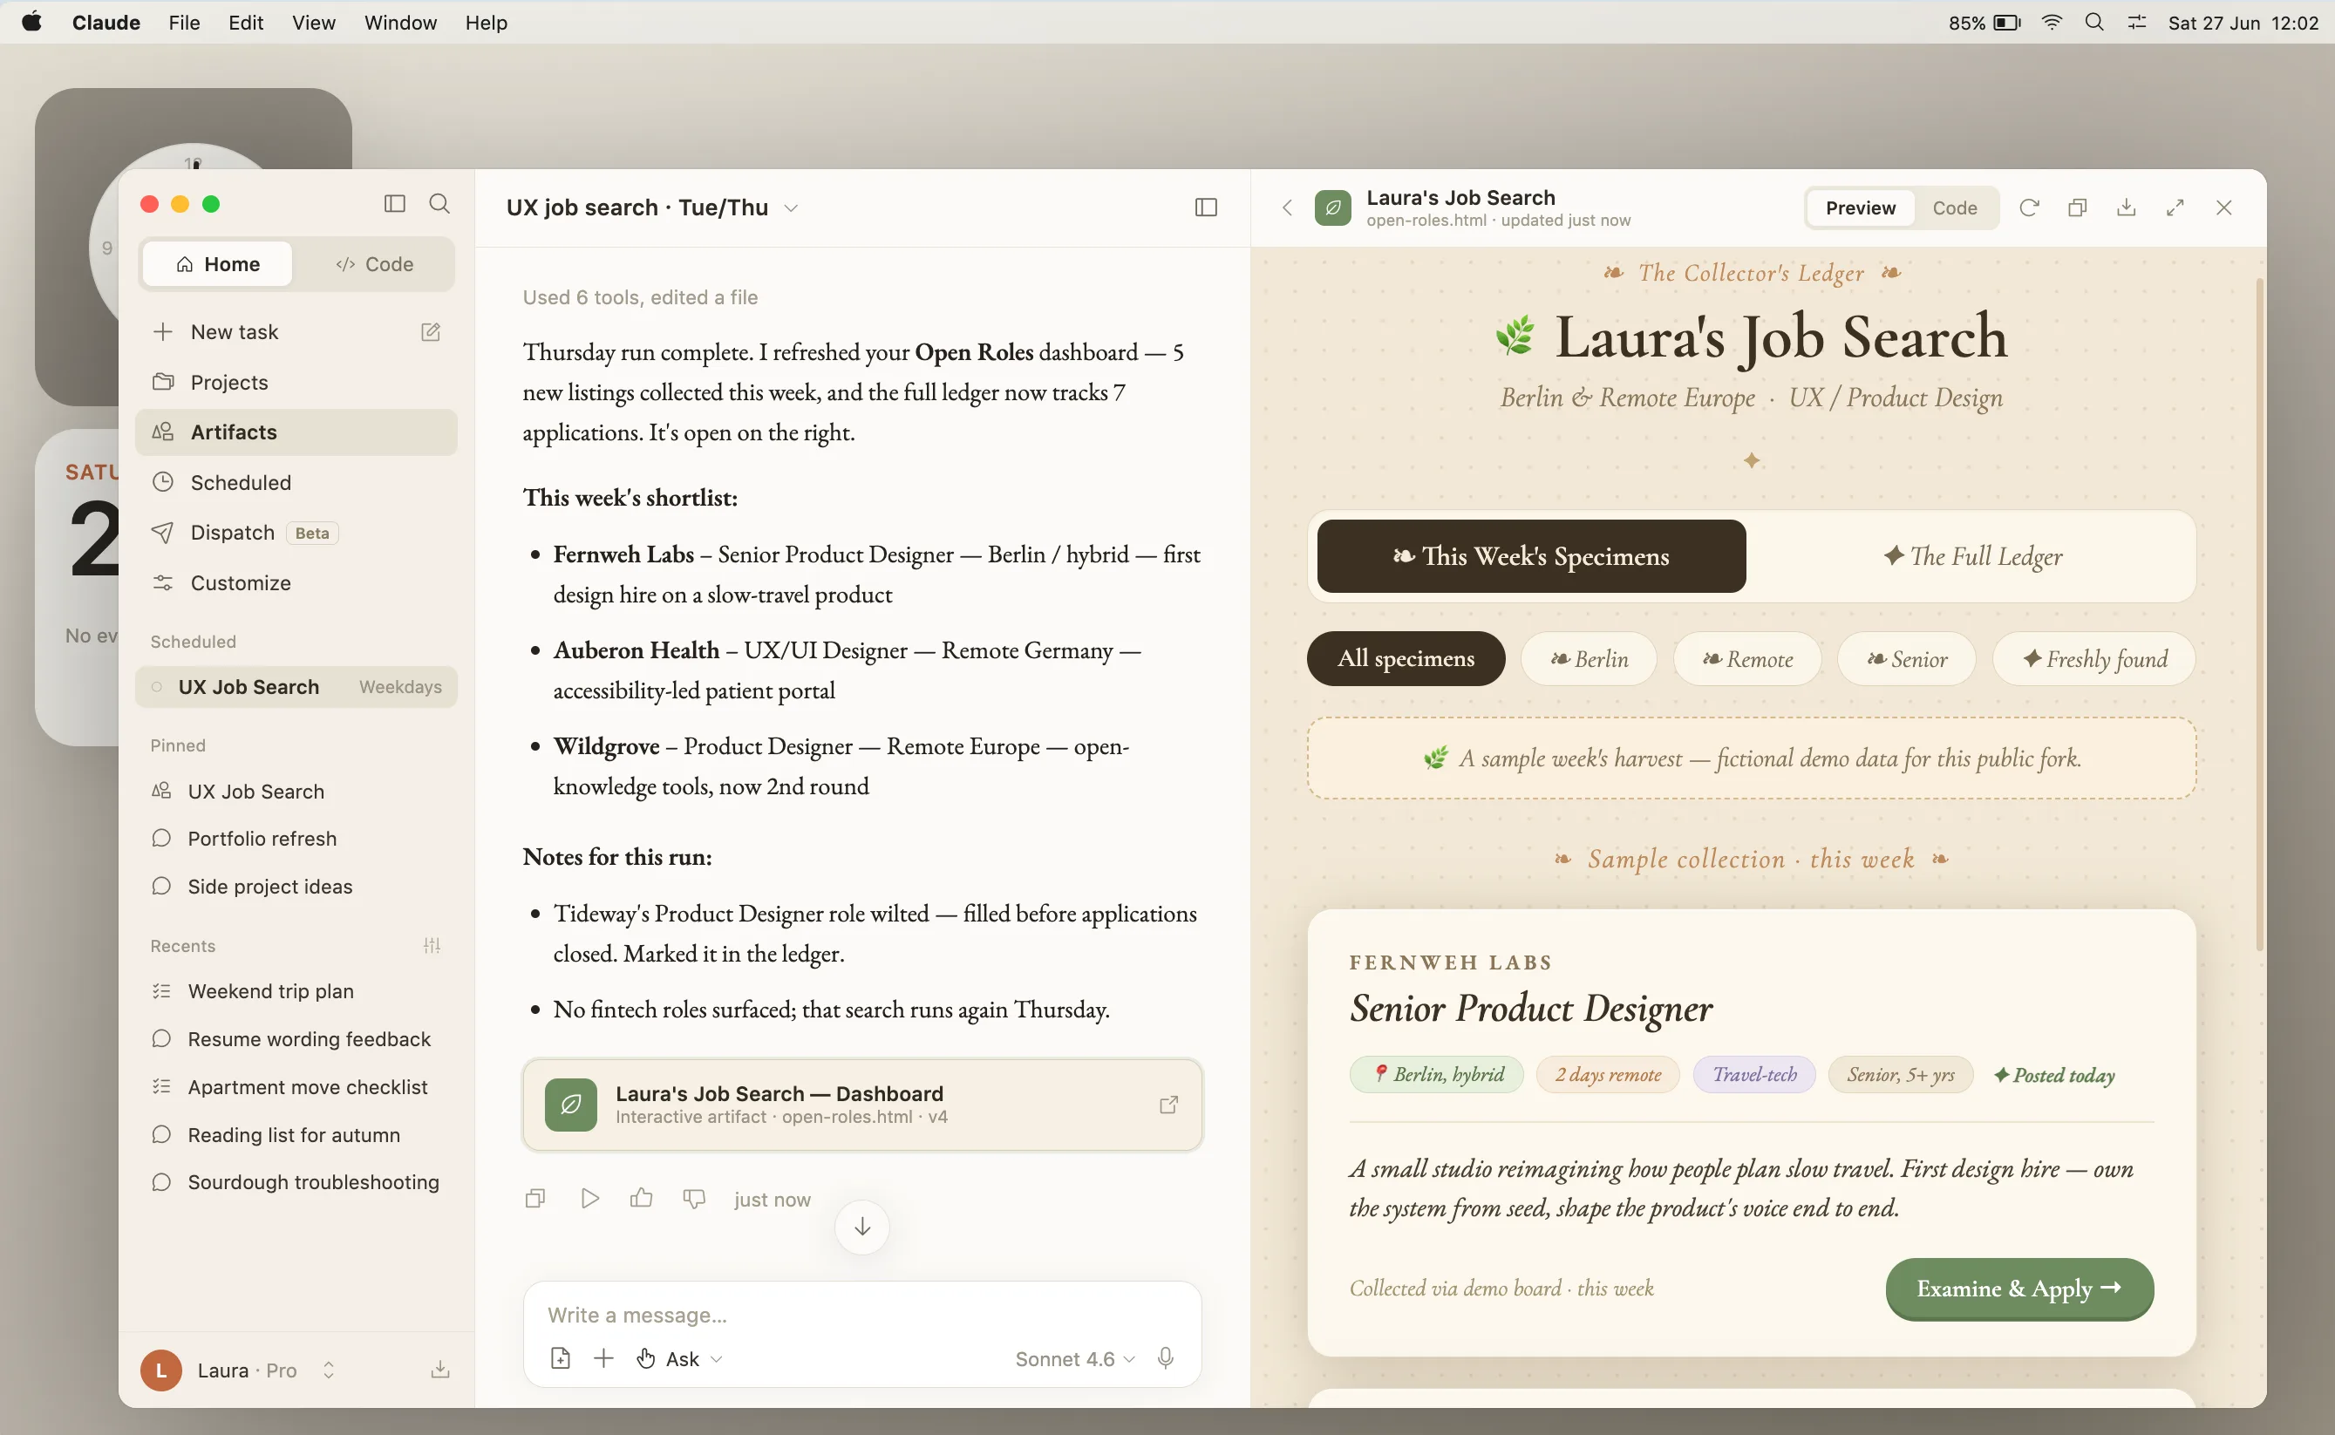Click Examine & Apply button
This screenshot has height=1435, width=2335.
point(2018,1288)
